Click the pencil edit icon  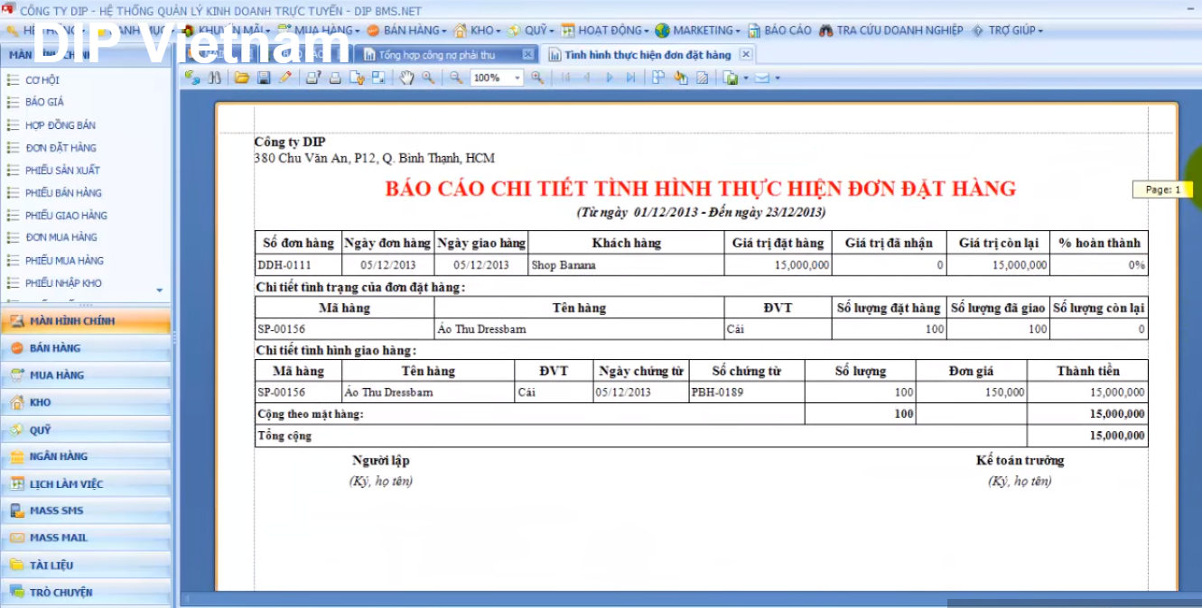point(285,78)
